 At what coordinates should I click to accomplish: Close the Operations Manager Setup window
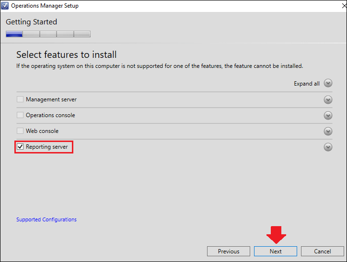pos(344,6)
